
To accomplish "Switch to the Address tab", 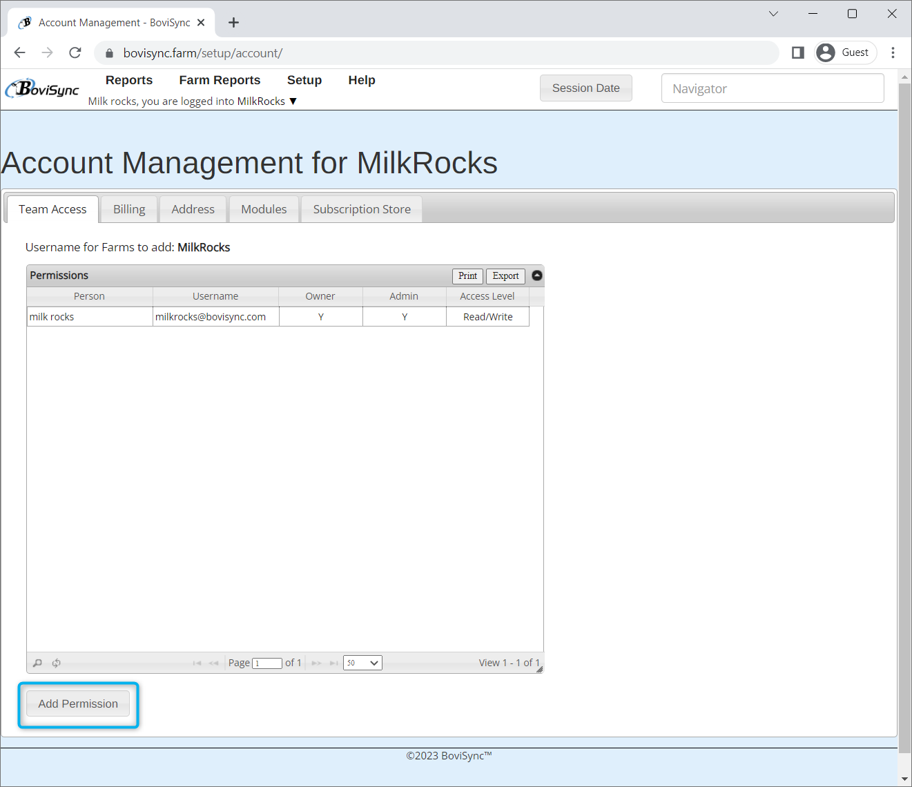I will pos(193,209).
